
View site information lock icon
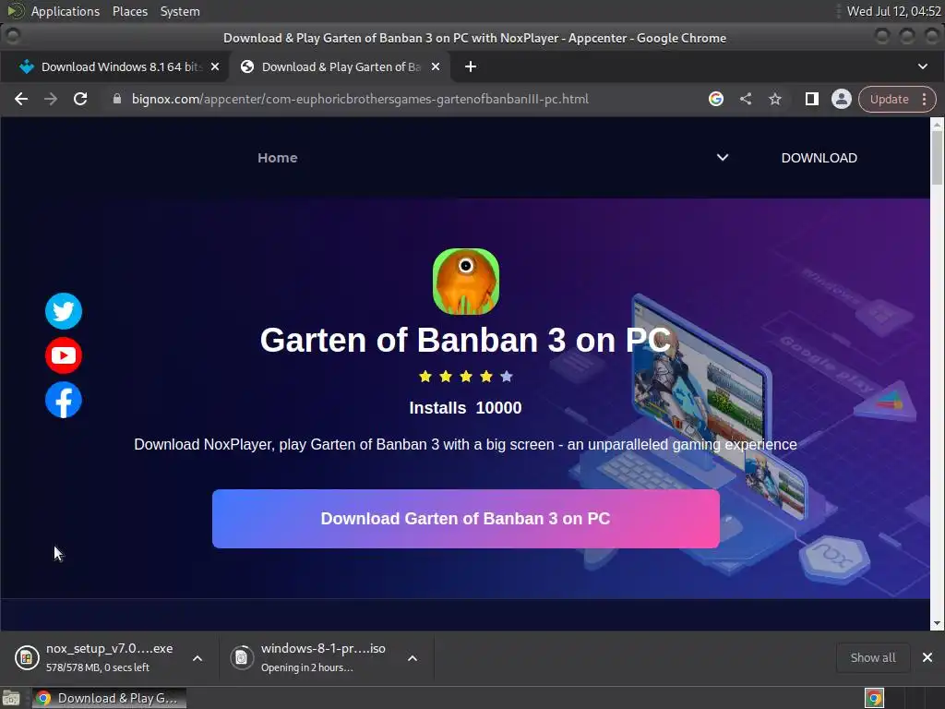[117, 99]
